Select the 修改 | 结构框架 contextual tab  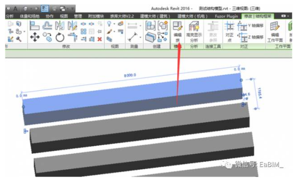258,16
